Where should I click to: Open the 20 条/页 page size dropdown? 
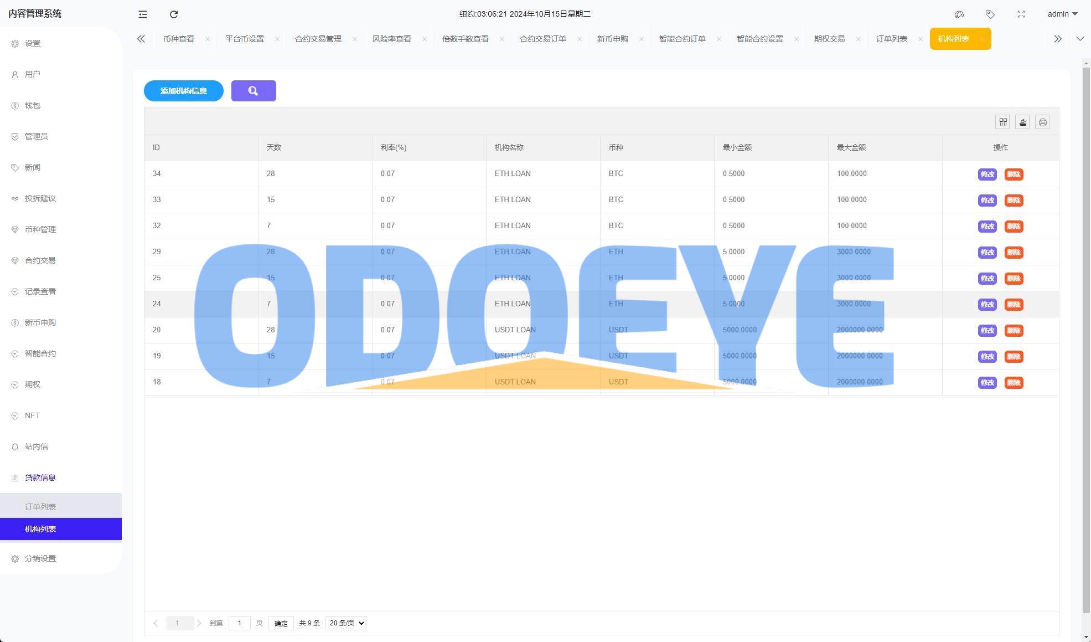click(346, 623)
